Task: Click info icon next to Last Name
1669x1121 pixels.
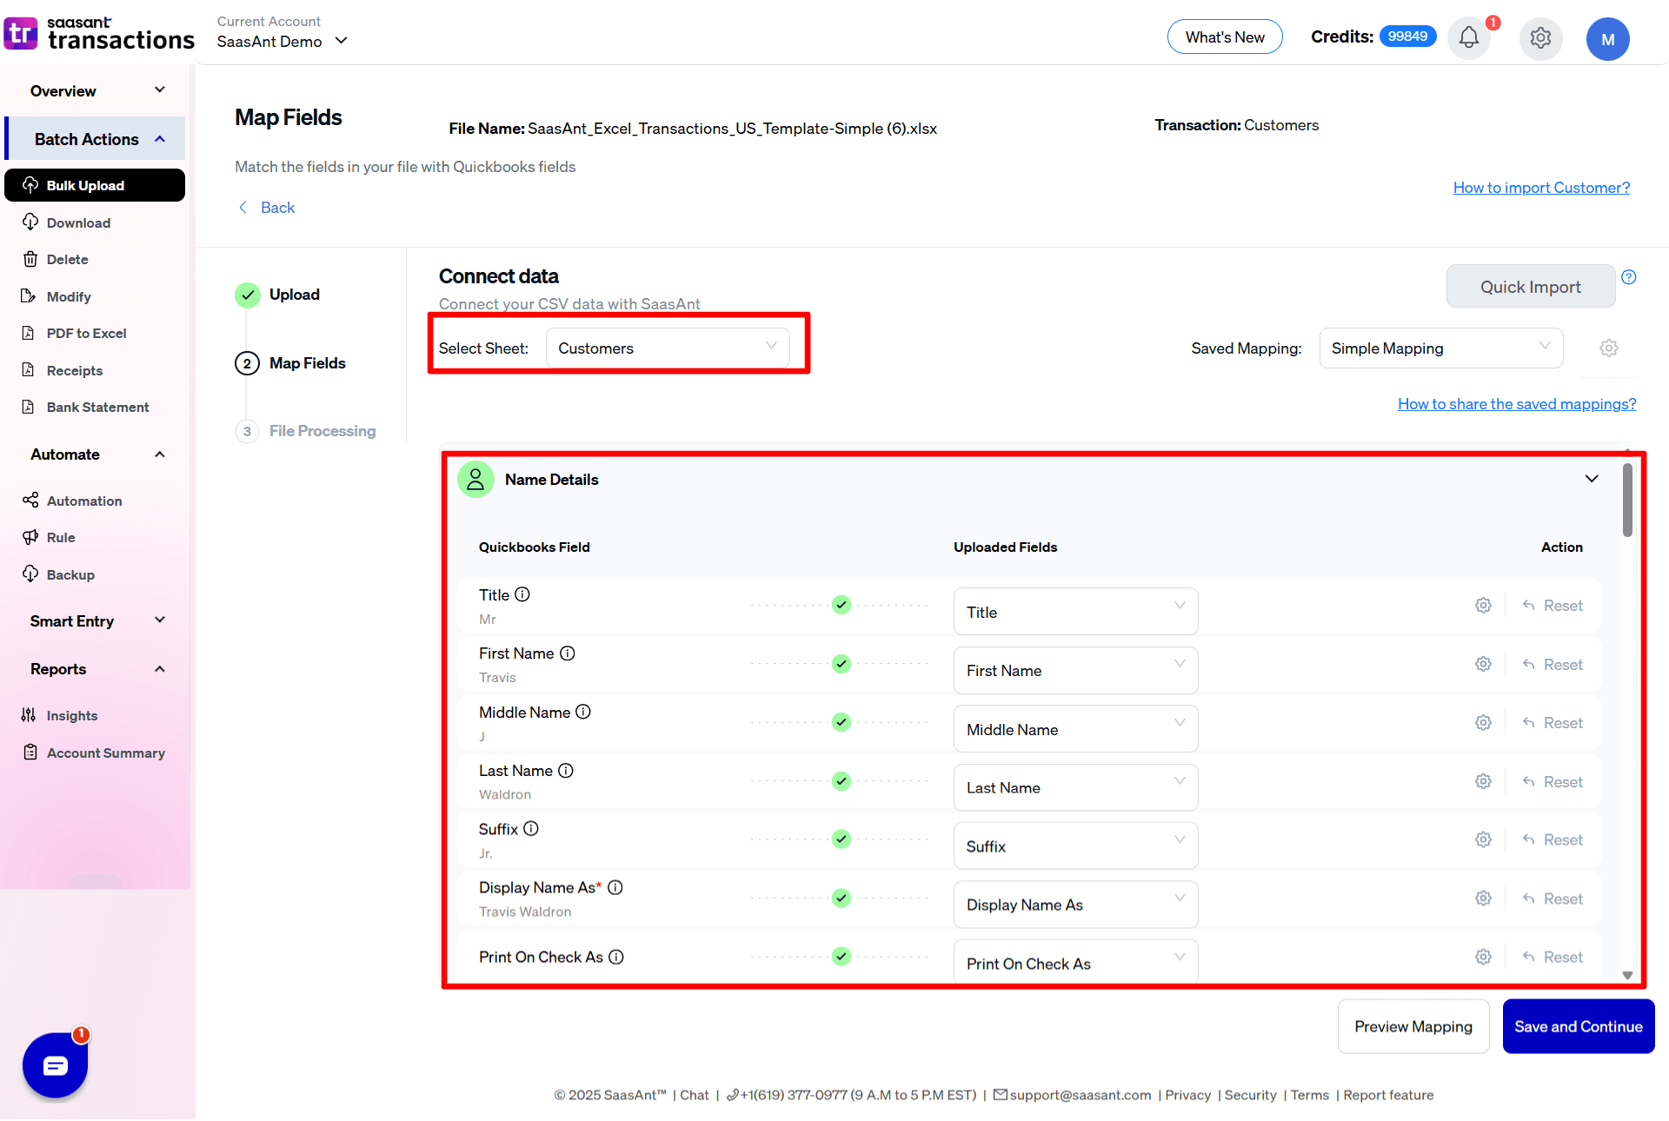Action: click(566, 771)
